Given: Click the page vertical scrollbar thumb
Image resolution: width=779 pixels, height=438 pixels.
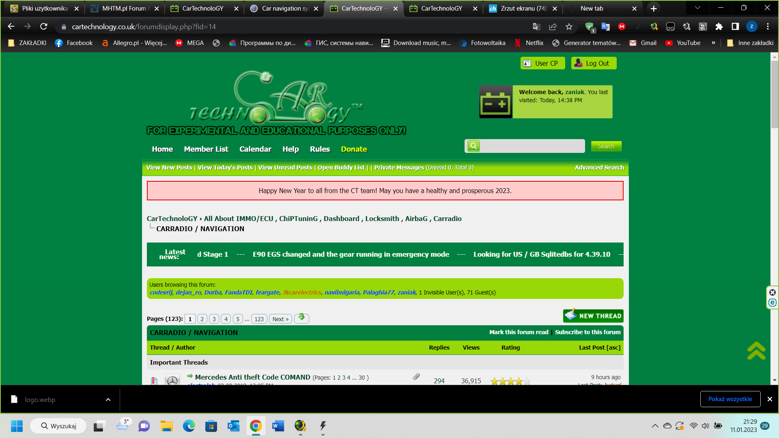Looking at the screenshot, I should coord(775,95).
